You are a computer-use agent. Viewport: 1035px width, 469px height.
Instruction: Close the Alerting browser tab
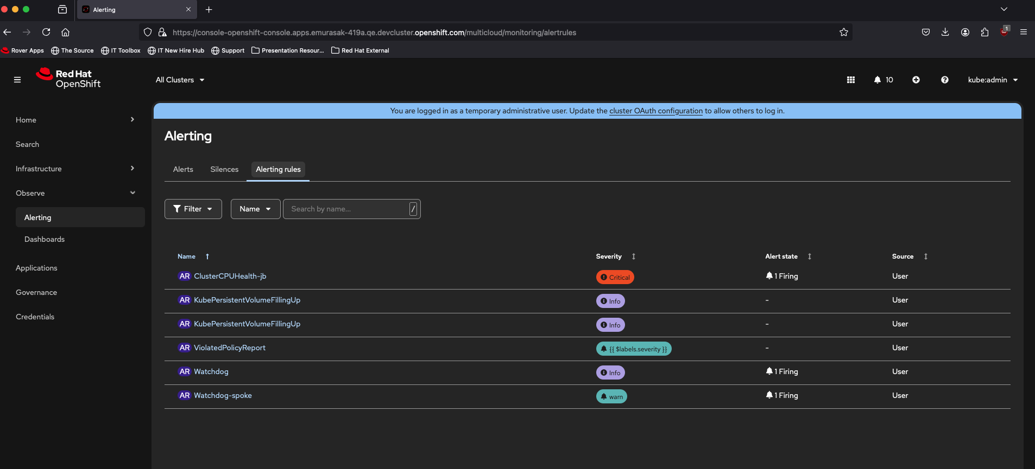tap(188, 9)
